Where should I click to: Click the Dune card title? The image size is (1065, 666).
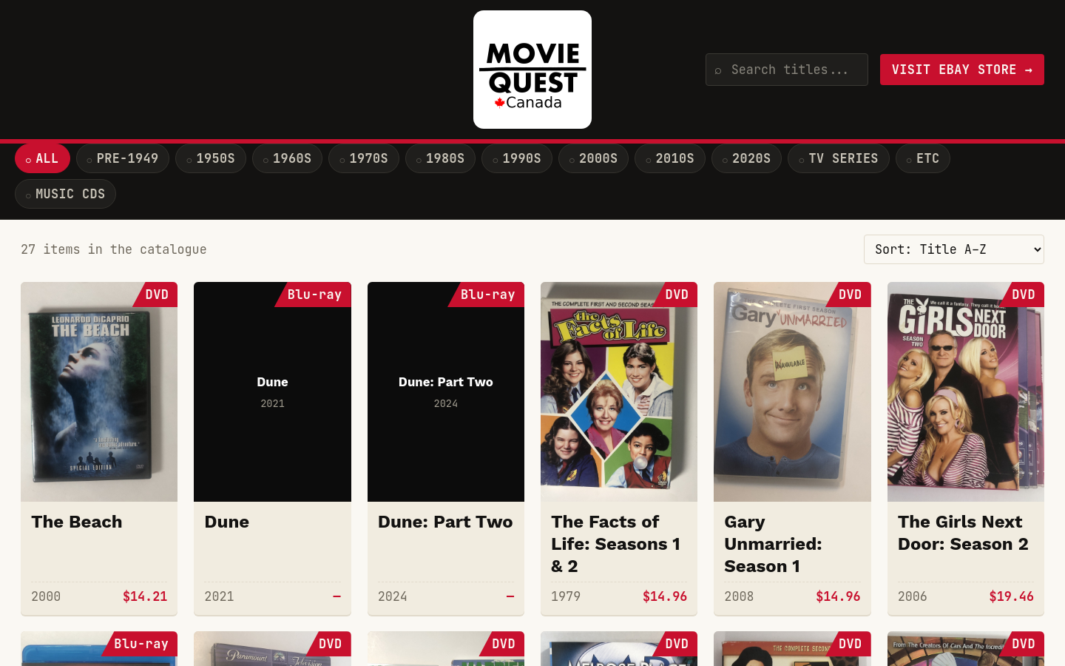[227, 522]
